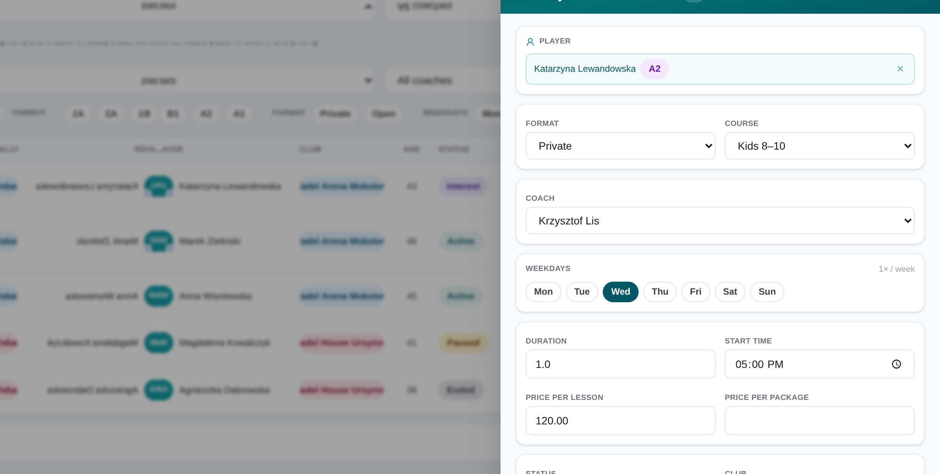
Task: Click the 1× / week label
Action: coord(896,269)
